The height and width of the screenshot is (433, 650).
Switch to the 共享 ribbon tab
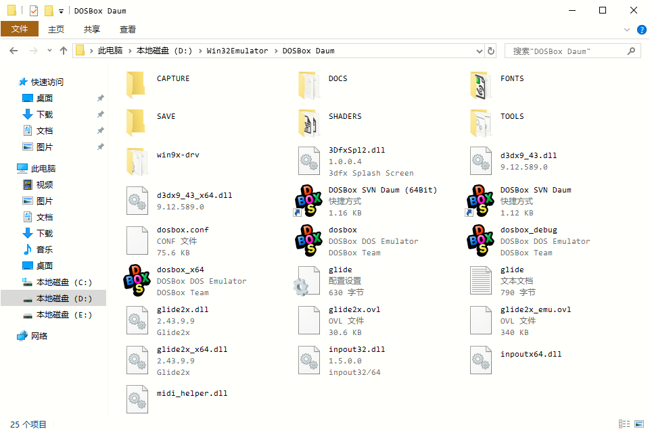91,30
